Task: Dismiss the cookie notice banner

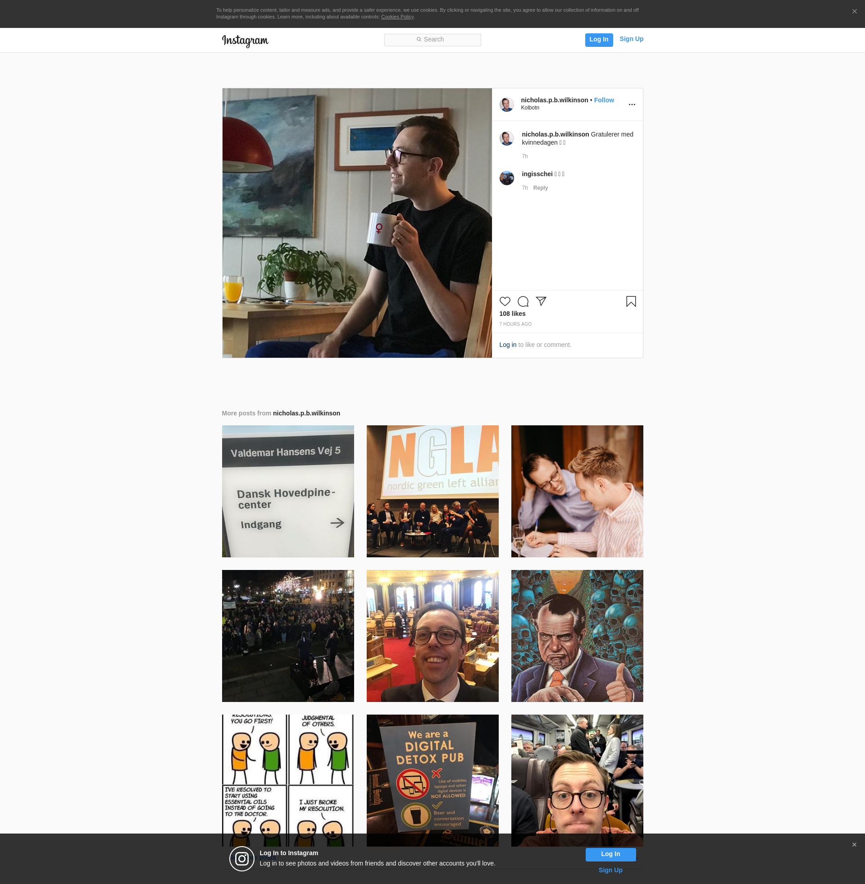Action: coord(854,11)
